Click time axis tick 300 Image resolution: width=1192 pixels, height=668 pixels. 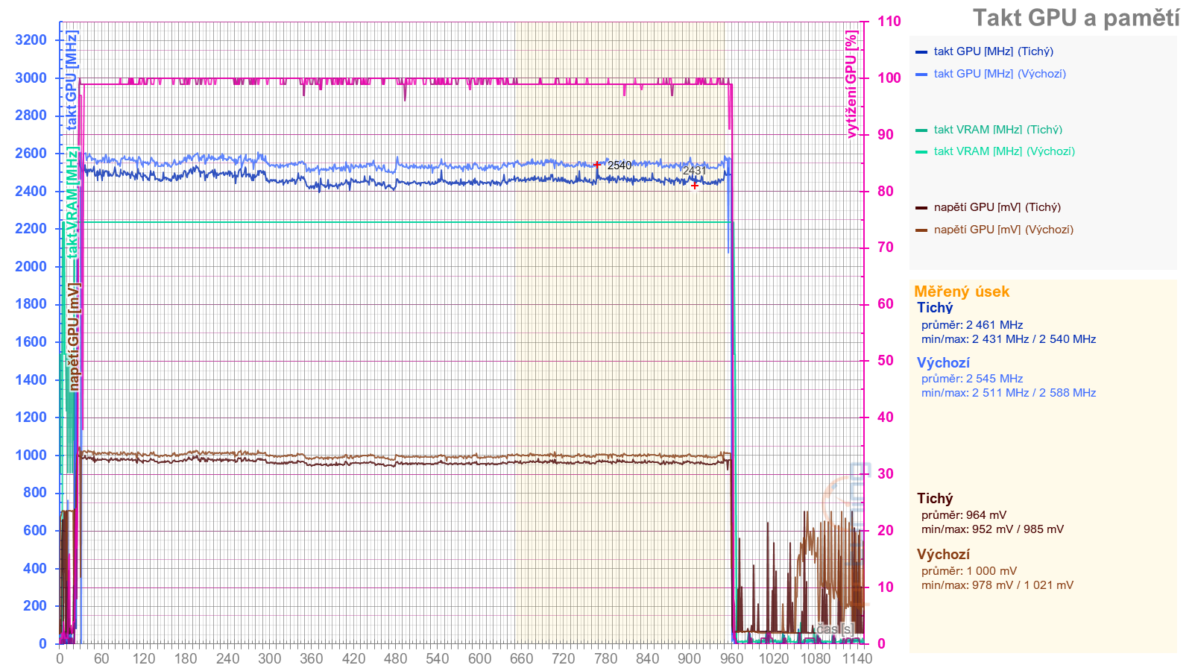(269, 658)
